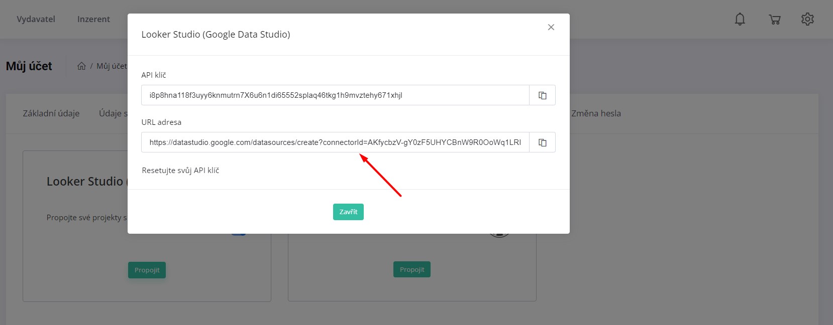Click the Zavřít button
The height and width of the screenshot is (325, 833).
pos(348,212)
